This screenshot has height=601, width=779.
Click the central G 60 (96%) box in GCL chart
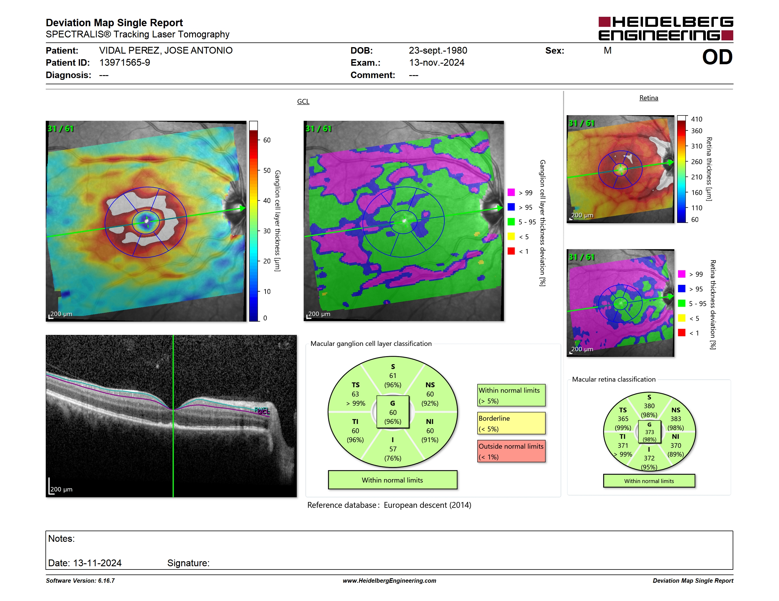393,412
